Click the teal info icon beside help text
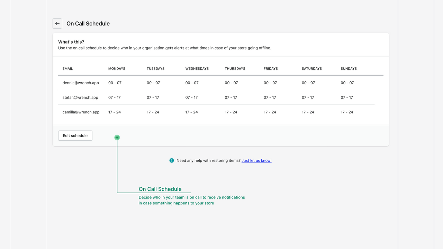The width and height of the screenshot is (443, 249). pyautogui.click(x=172, y=160)
